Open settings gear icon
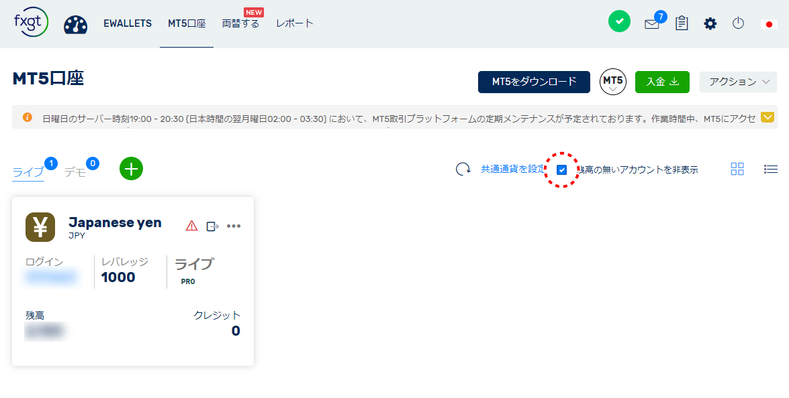 click(710, 23)
